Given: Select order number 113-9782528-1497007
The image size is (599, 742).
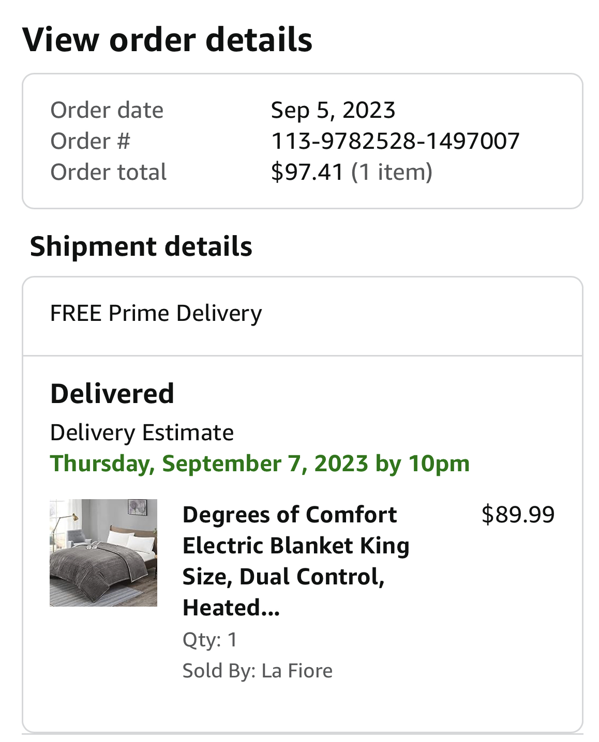Looking at the screenshot, I should pyautogui.click(x=395, y=141).
